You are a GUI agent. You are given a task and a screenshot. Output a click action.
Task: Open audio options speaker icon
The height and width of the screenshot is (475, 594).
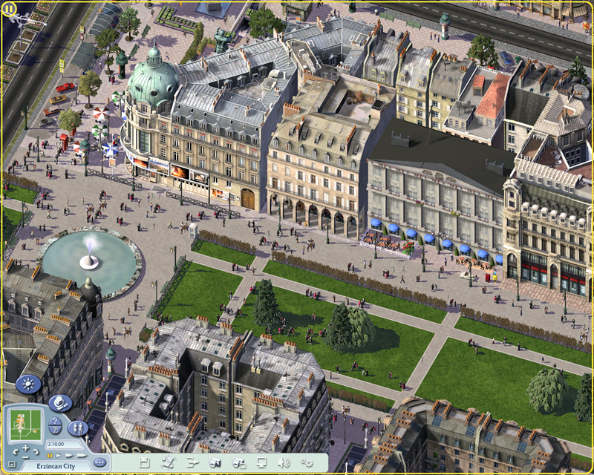pyautogui.click(x=284, y=462)
